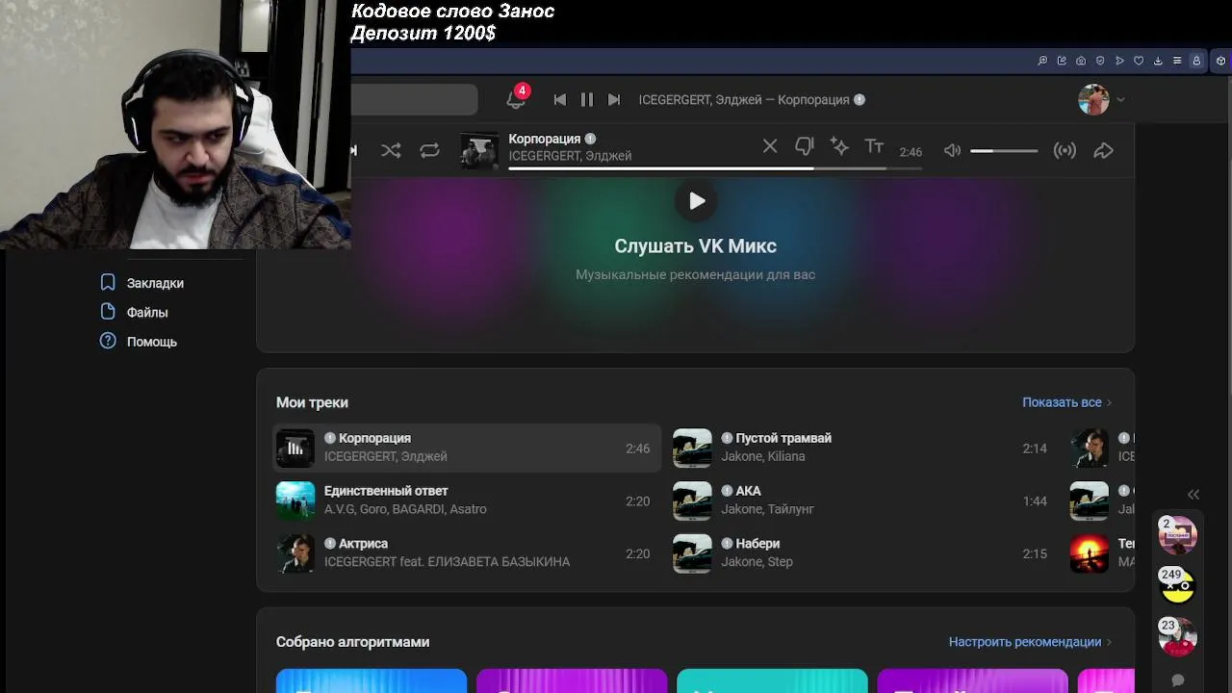Click browser send arrow icon
The height and width of the screenshot is (693, 1232).
1119,61
